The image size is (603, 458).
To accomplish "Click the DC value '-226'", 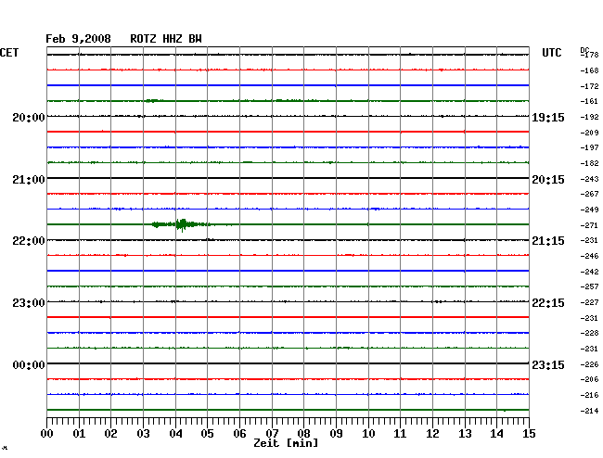I will click(x=589, y=364).
